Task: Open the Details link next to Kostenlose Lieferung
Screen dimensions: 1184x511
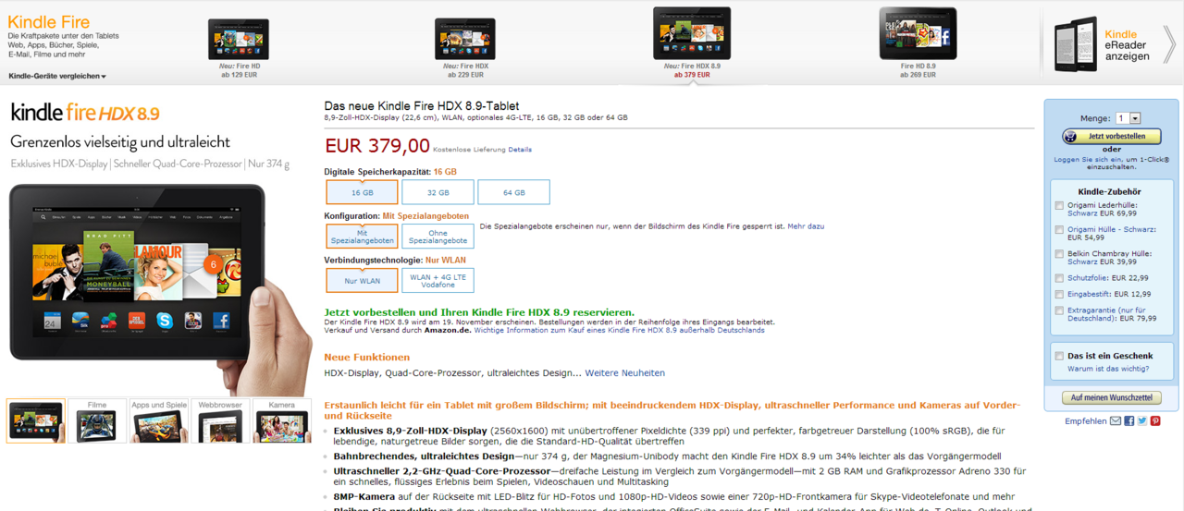Action: click(x=520, y=149)
